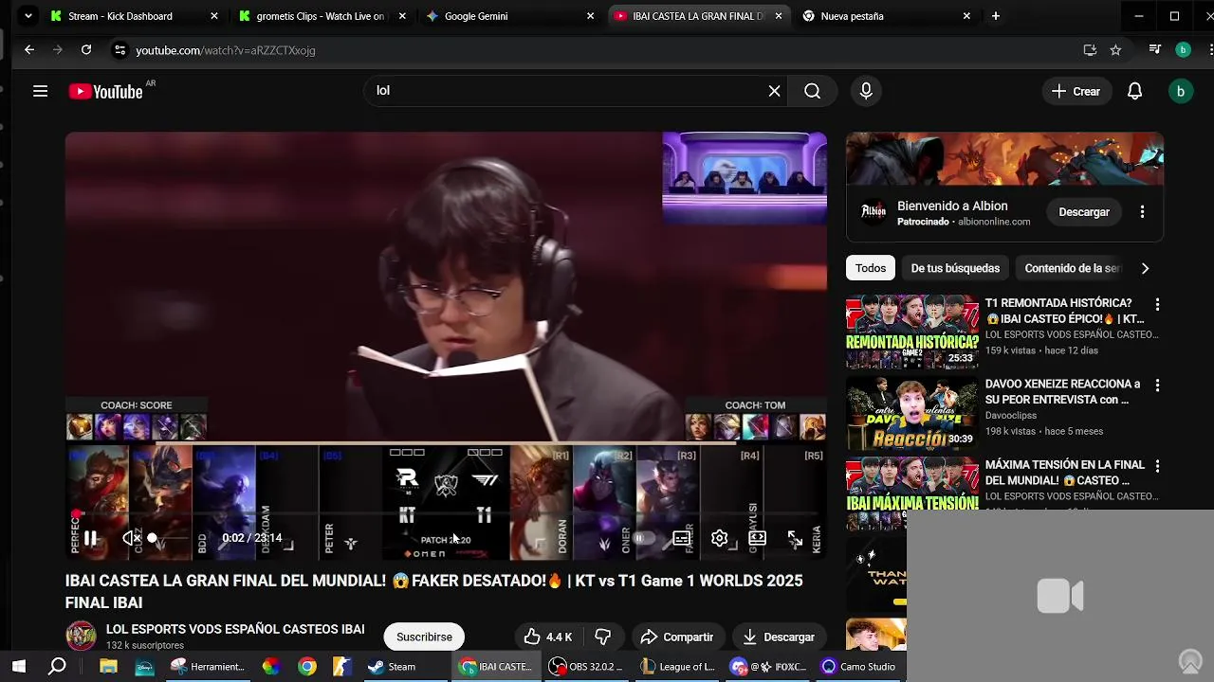
Task: Open T1 REMONTADA HISTÓRICA video thumbnail
Action: click(912, 332)
